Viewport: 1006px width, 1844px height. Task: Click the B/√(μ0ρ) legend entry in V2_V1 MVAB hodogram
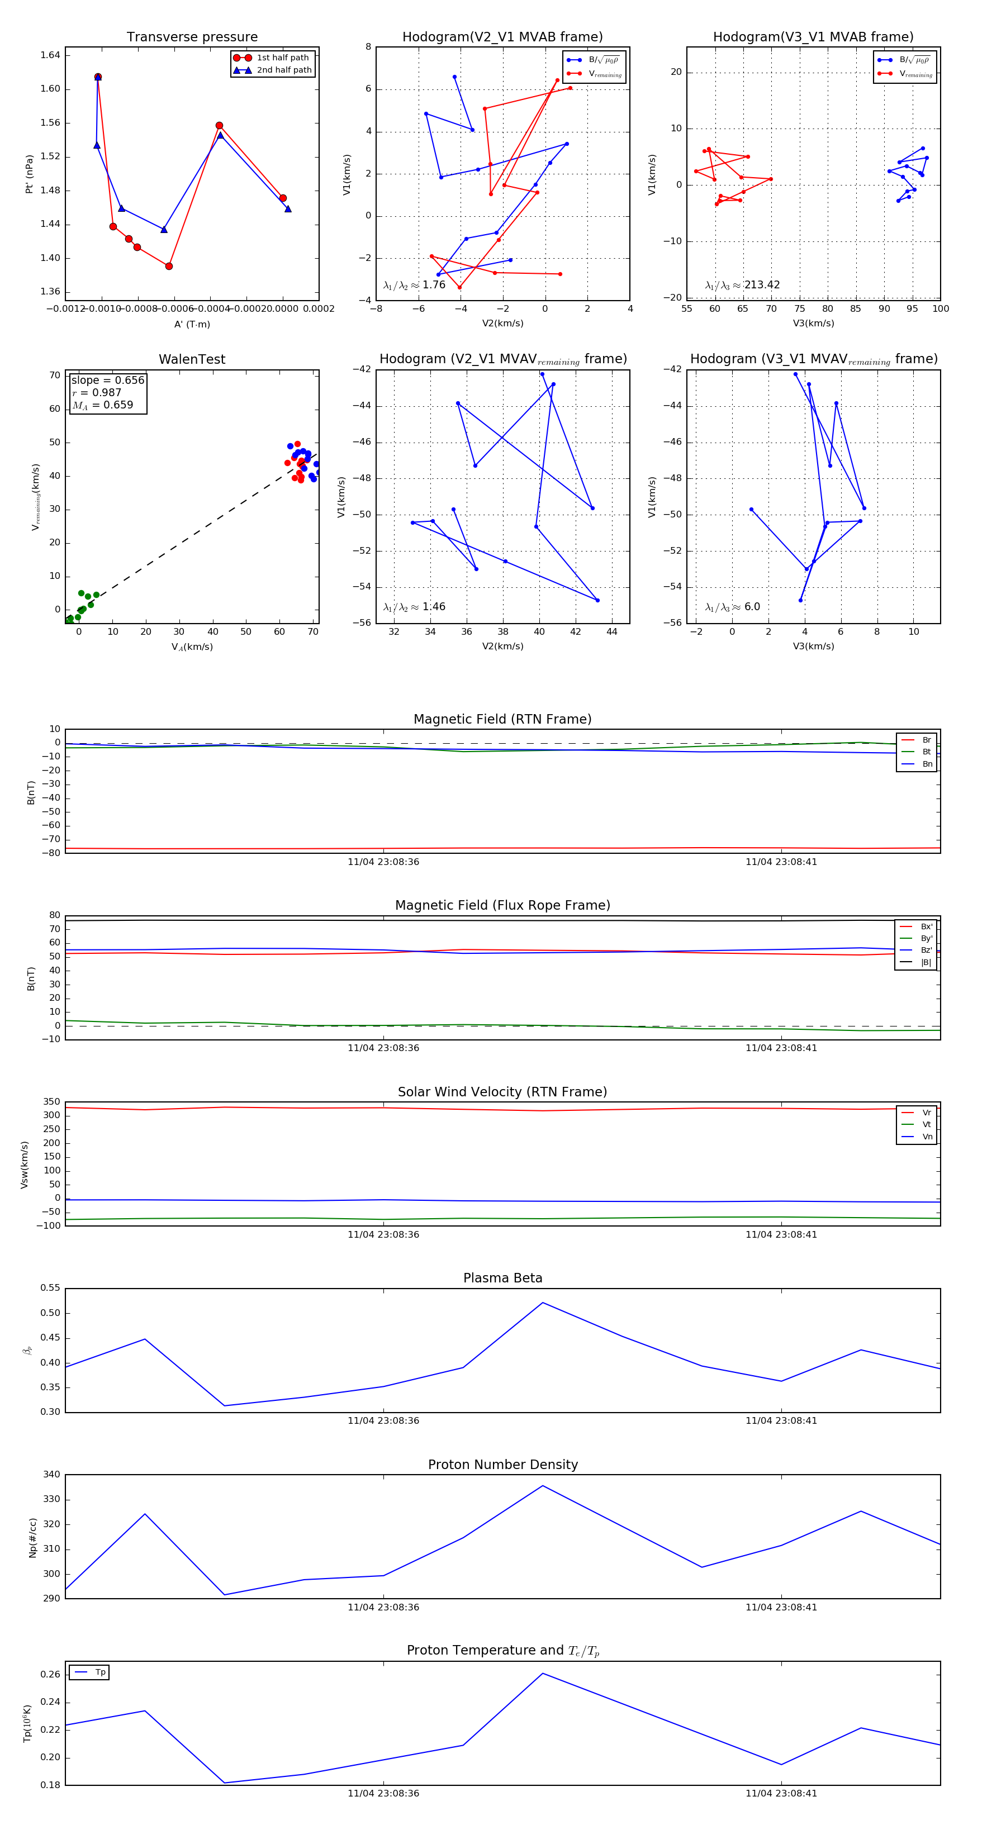594,60
